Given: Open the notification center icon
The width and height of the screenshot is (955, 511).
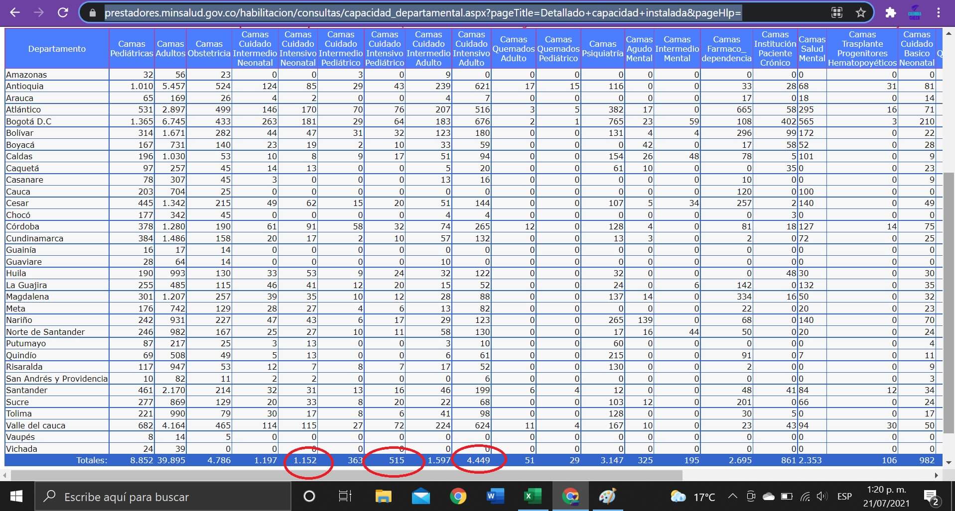Looking at the screenshot, I should coord(931,497).
